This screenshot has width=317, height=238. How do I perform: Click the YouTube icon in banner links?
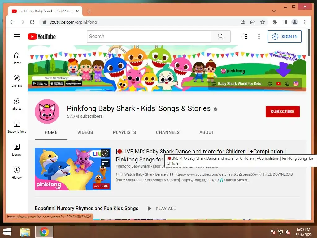click(278, 84)
